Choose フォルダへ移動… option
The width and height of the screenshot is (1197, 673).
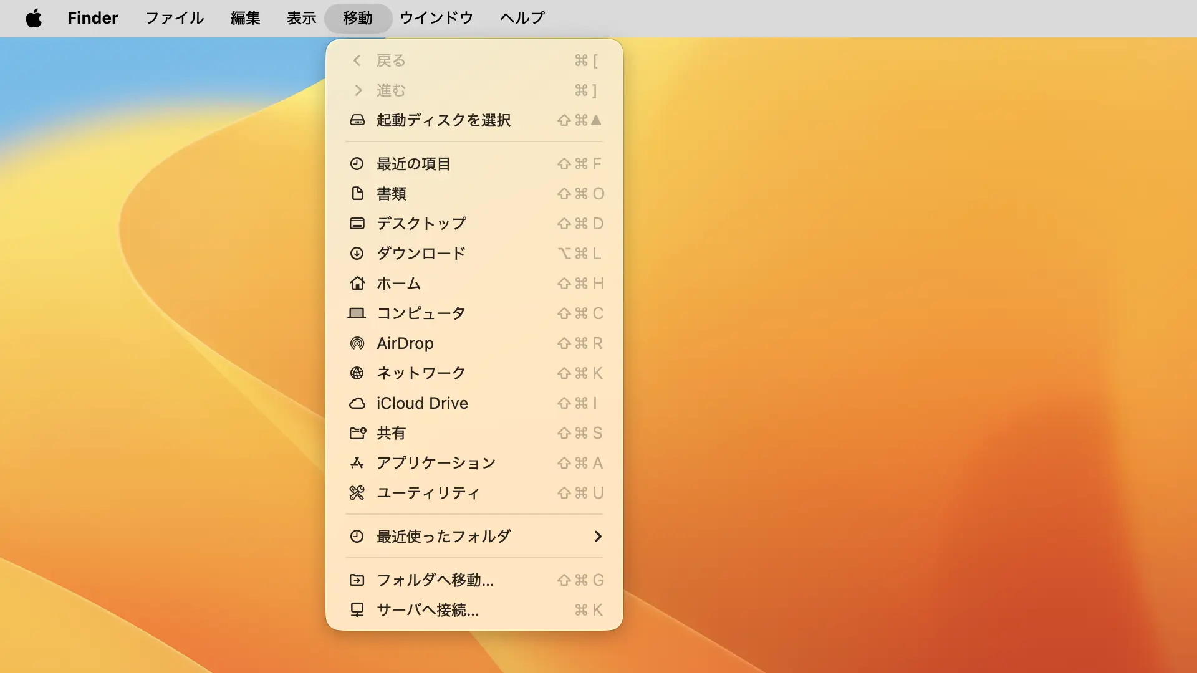[435, 580]
